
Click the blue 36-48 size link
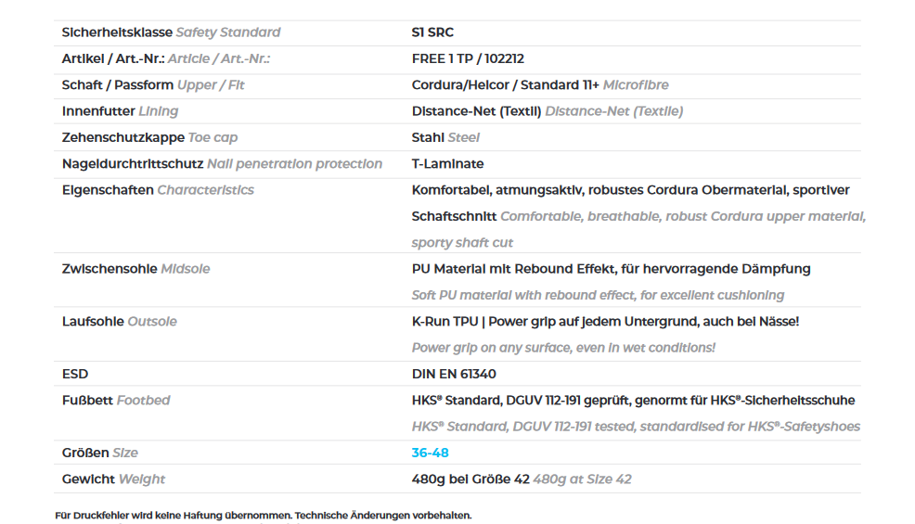coord(430,453)
